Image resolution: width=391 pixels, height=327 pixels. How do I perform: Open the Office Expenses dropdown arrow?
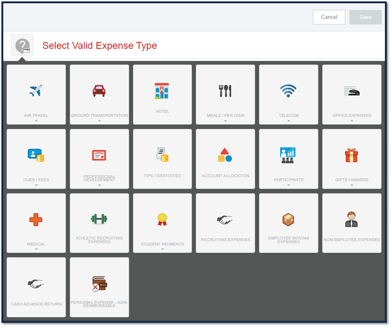click(352, 121)
